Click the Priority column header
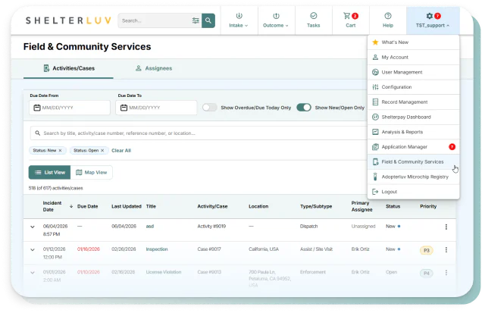This screenshot has height=313, width=485. (x=428, y=206)
